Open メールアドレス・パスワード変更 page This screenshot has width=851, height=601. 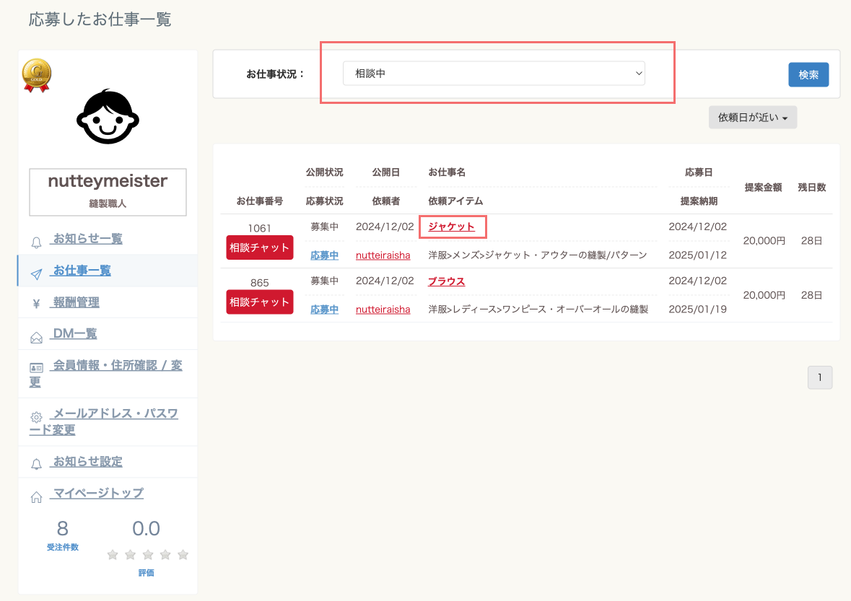click(x=104, y=421)
